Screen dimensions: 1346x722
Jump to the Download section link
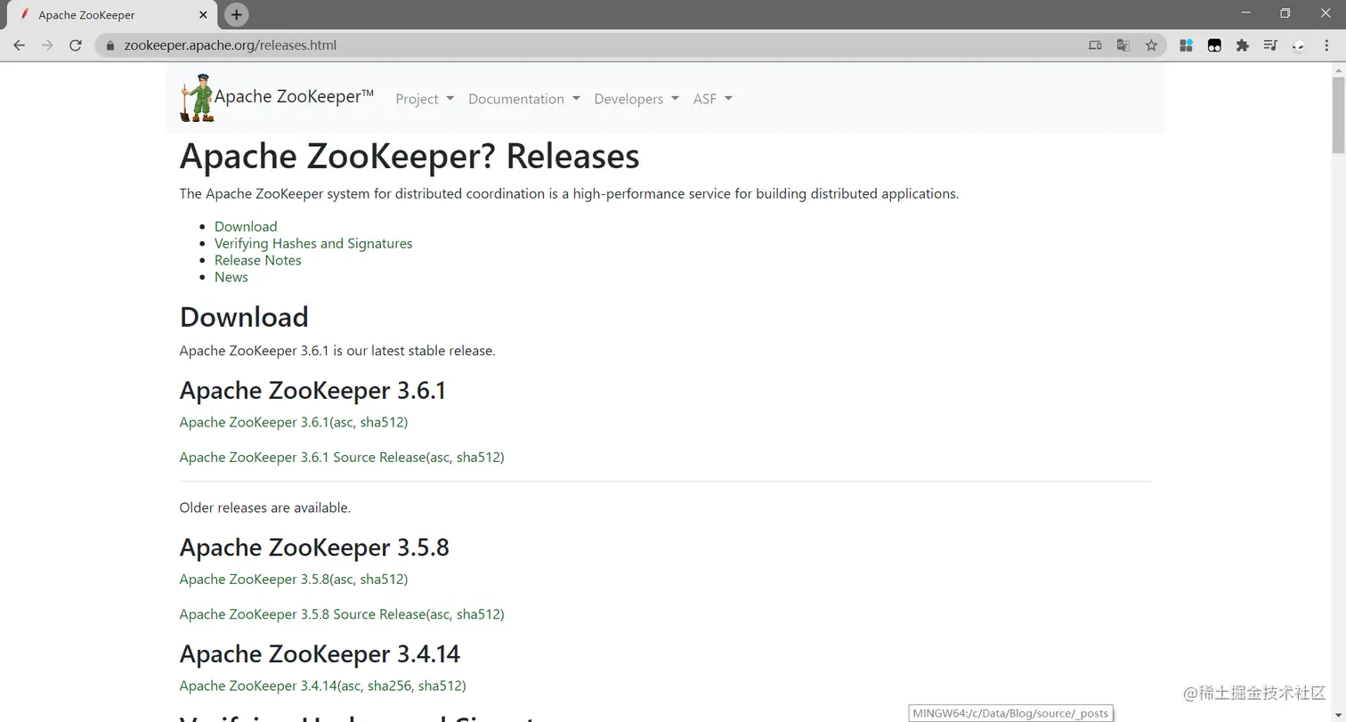[246, 226]
